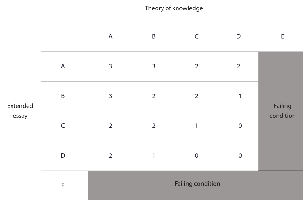
Task: Select column header A at top
Action: pyautogui.click(x=110, y=36)
